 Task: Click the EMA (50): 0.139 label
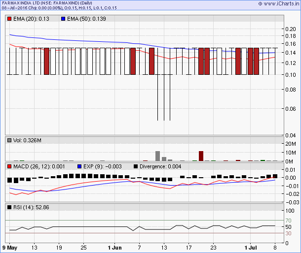tap(86, 19)
